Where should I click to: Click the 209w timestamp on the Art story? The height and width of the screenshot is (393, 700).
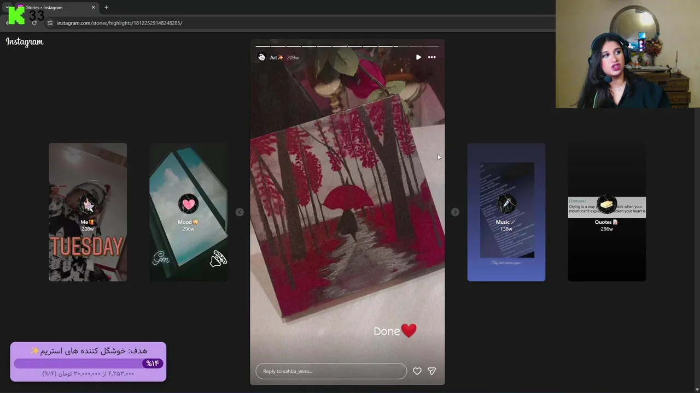(x=293, y=57)
